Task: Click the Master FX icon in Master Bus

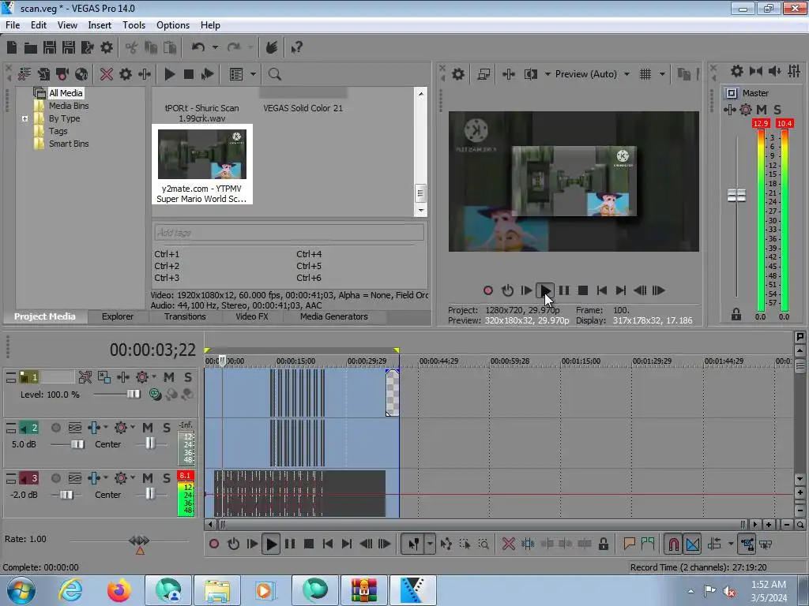Action: pos(729,109)
